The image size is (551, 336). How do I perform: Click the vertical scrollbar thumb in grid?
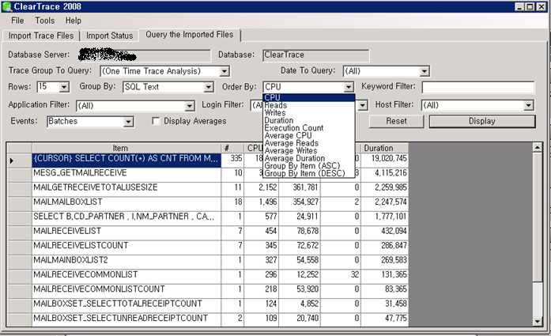tap(538, 217)
